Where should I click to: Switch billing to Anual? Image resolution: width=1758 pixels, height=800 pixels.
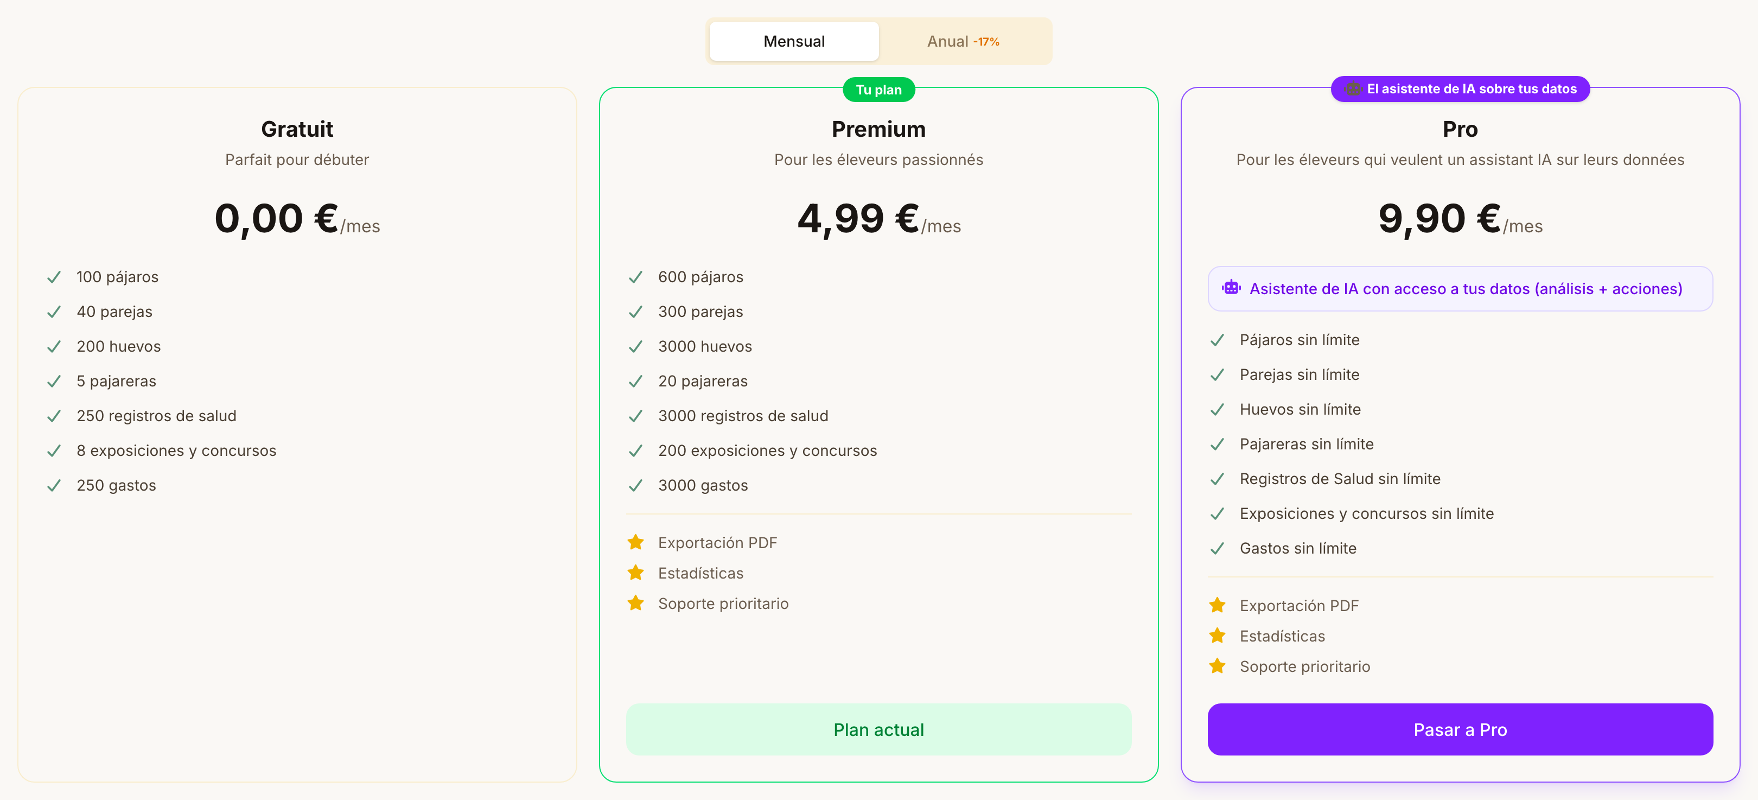963,41
